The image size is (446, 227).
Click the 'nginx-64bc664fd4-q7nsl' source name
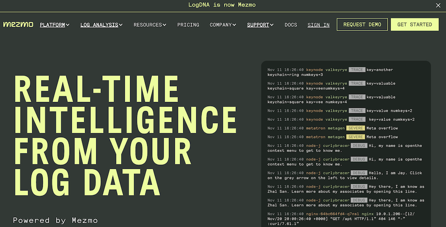coord(333,214)
